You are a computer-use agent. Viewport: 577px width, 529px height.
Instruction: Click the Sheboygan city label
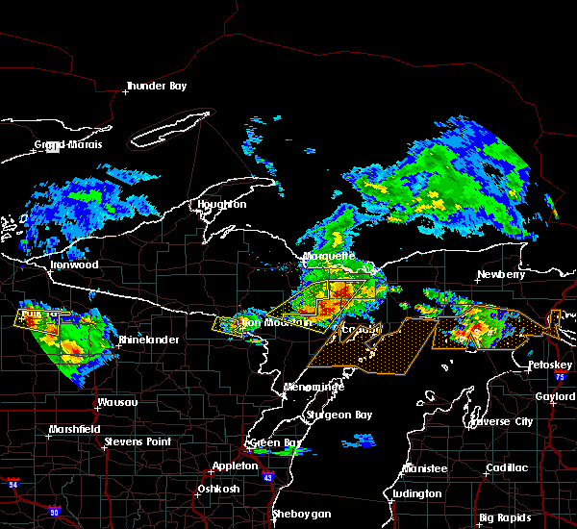coord(302,514)
